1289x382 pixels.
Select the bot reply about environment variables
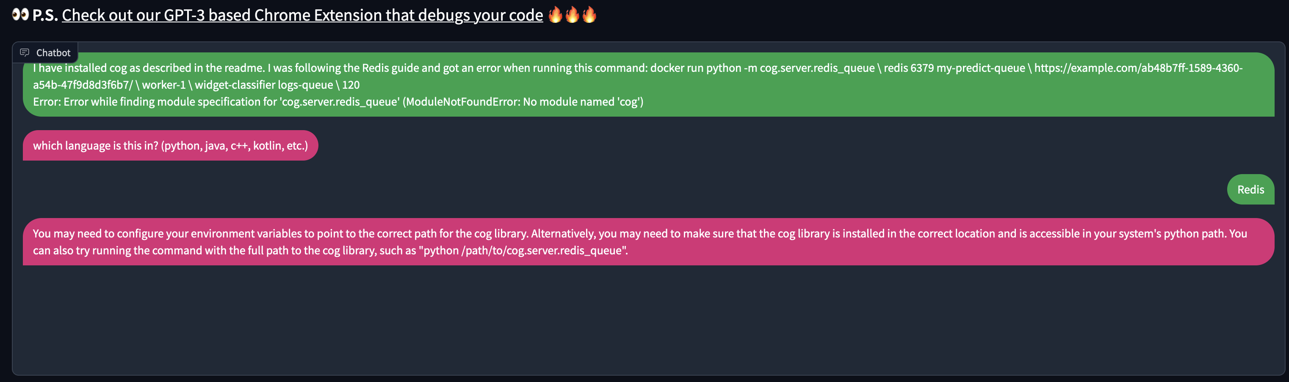(648, 242)
